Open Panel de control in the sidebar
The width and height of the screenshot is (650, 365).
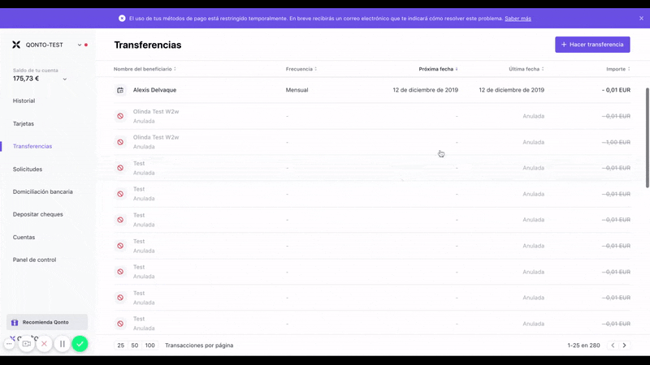click(x=34, y=260)
